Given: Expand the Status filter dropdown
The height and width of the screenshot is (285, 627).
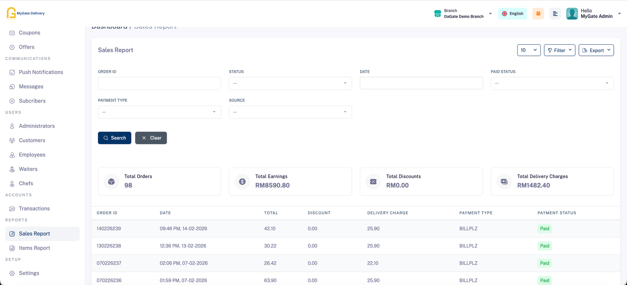Looking at the screenshot, I should pyautogui.click(x=290, y=83).
